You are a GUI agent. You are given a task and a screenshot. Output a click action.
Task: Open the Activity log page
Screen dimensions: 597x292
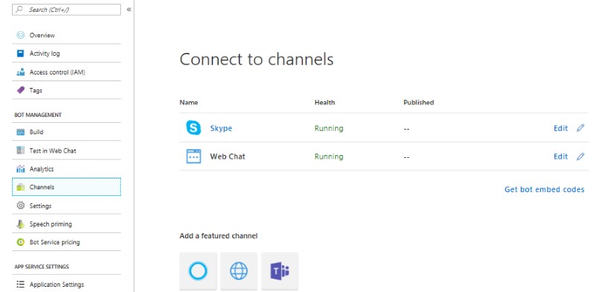click(x=66, y=54)
